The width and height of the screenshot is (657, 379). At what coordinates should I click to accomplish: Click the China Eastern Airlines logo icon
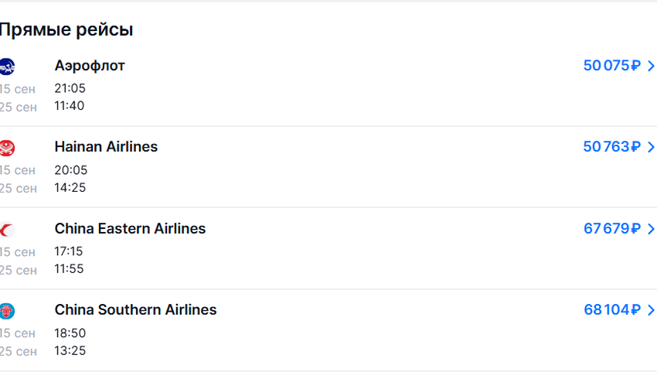(7, 230)
